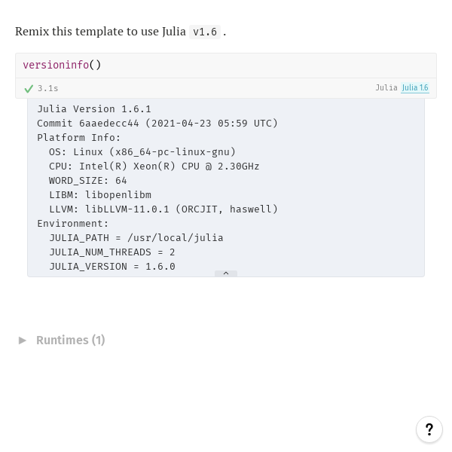Click the 'Julia Version 1.6.1' output line

[94, 109]
